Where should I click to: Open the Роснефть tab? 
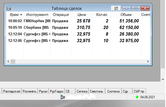click(x=29, y=91)
